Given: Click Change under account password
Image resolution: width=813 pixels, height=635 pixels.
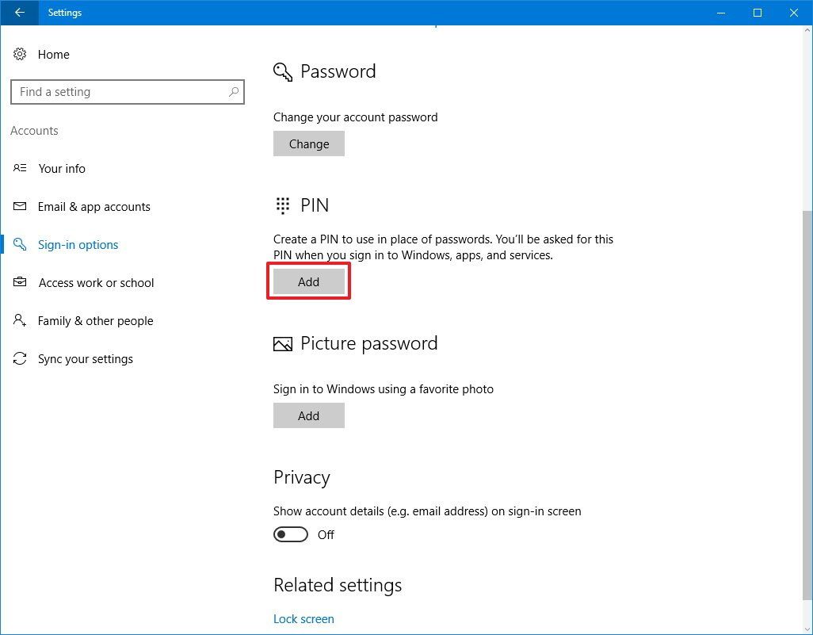Looking at the screenshot, I should tap(308, 143).
